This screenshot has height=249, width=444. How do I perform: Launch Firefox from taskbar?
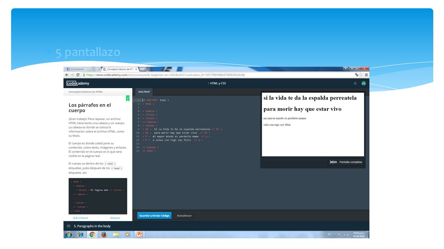pos(104,234)
